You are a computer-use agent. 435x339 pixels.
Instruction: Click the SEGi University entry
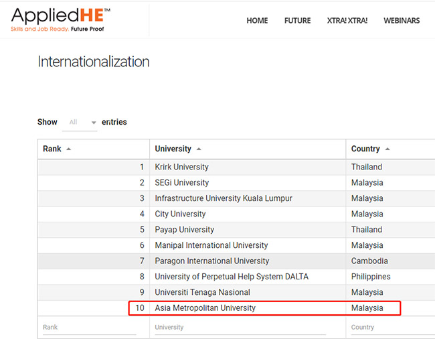click(182, 183)
